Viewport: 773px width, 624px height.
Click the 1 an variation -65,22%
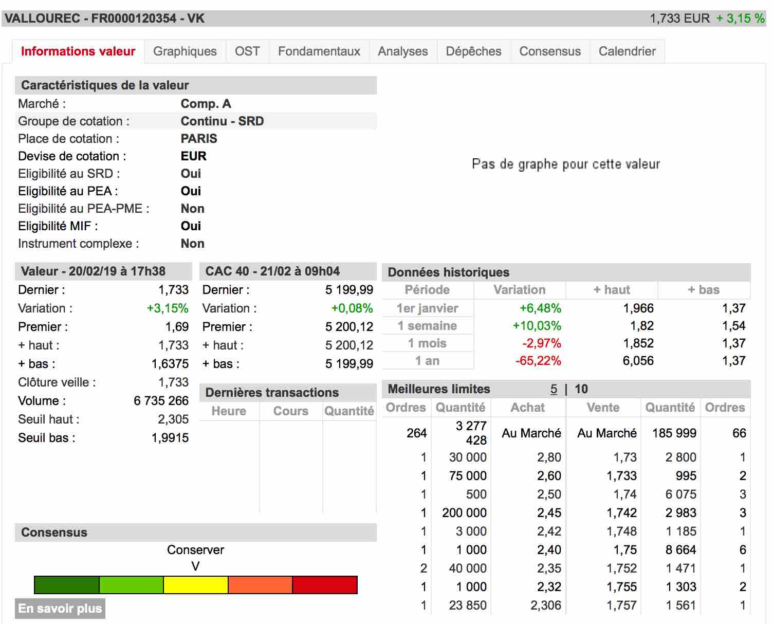[x=538, y=361]
